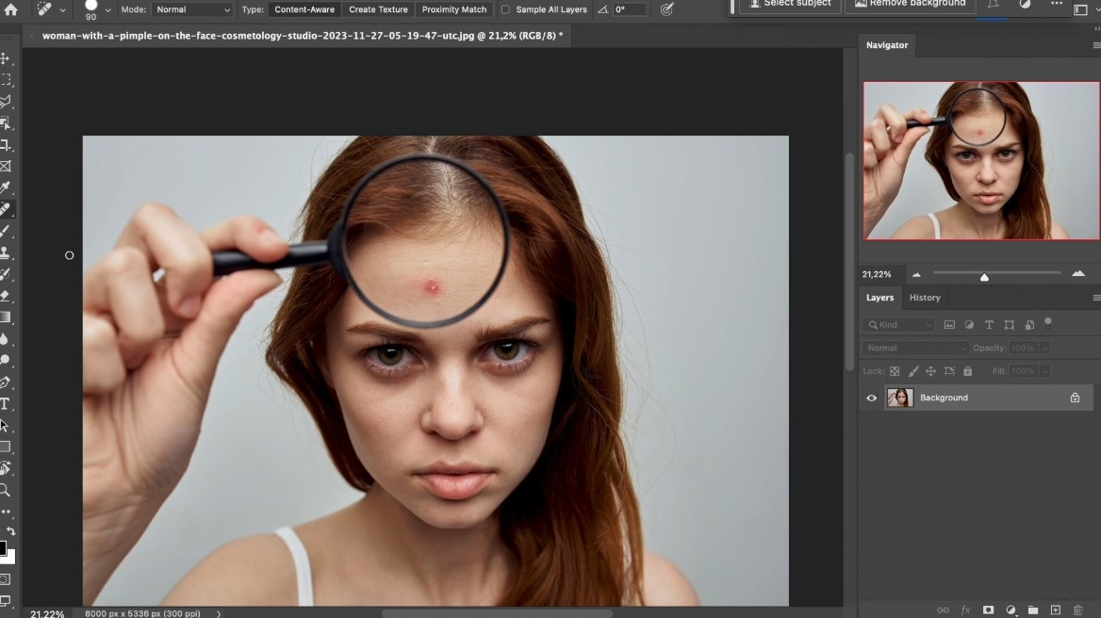The image size is (1101, 618).
Task: Toggle lock position
Action: pos(930,371)
